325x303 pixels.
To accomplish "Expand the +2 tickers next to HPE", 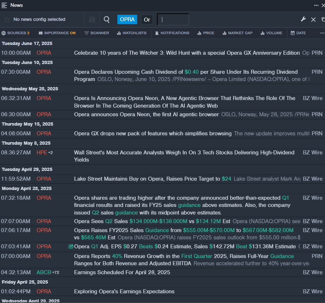I will pos(51,153).
